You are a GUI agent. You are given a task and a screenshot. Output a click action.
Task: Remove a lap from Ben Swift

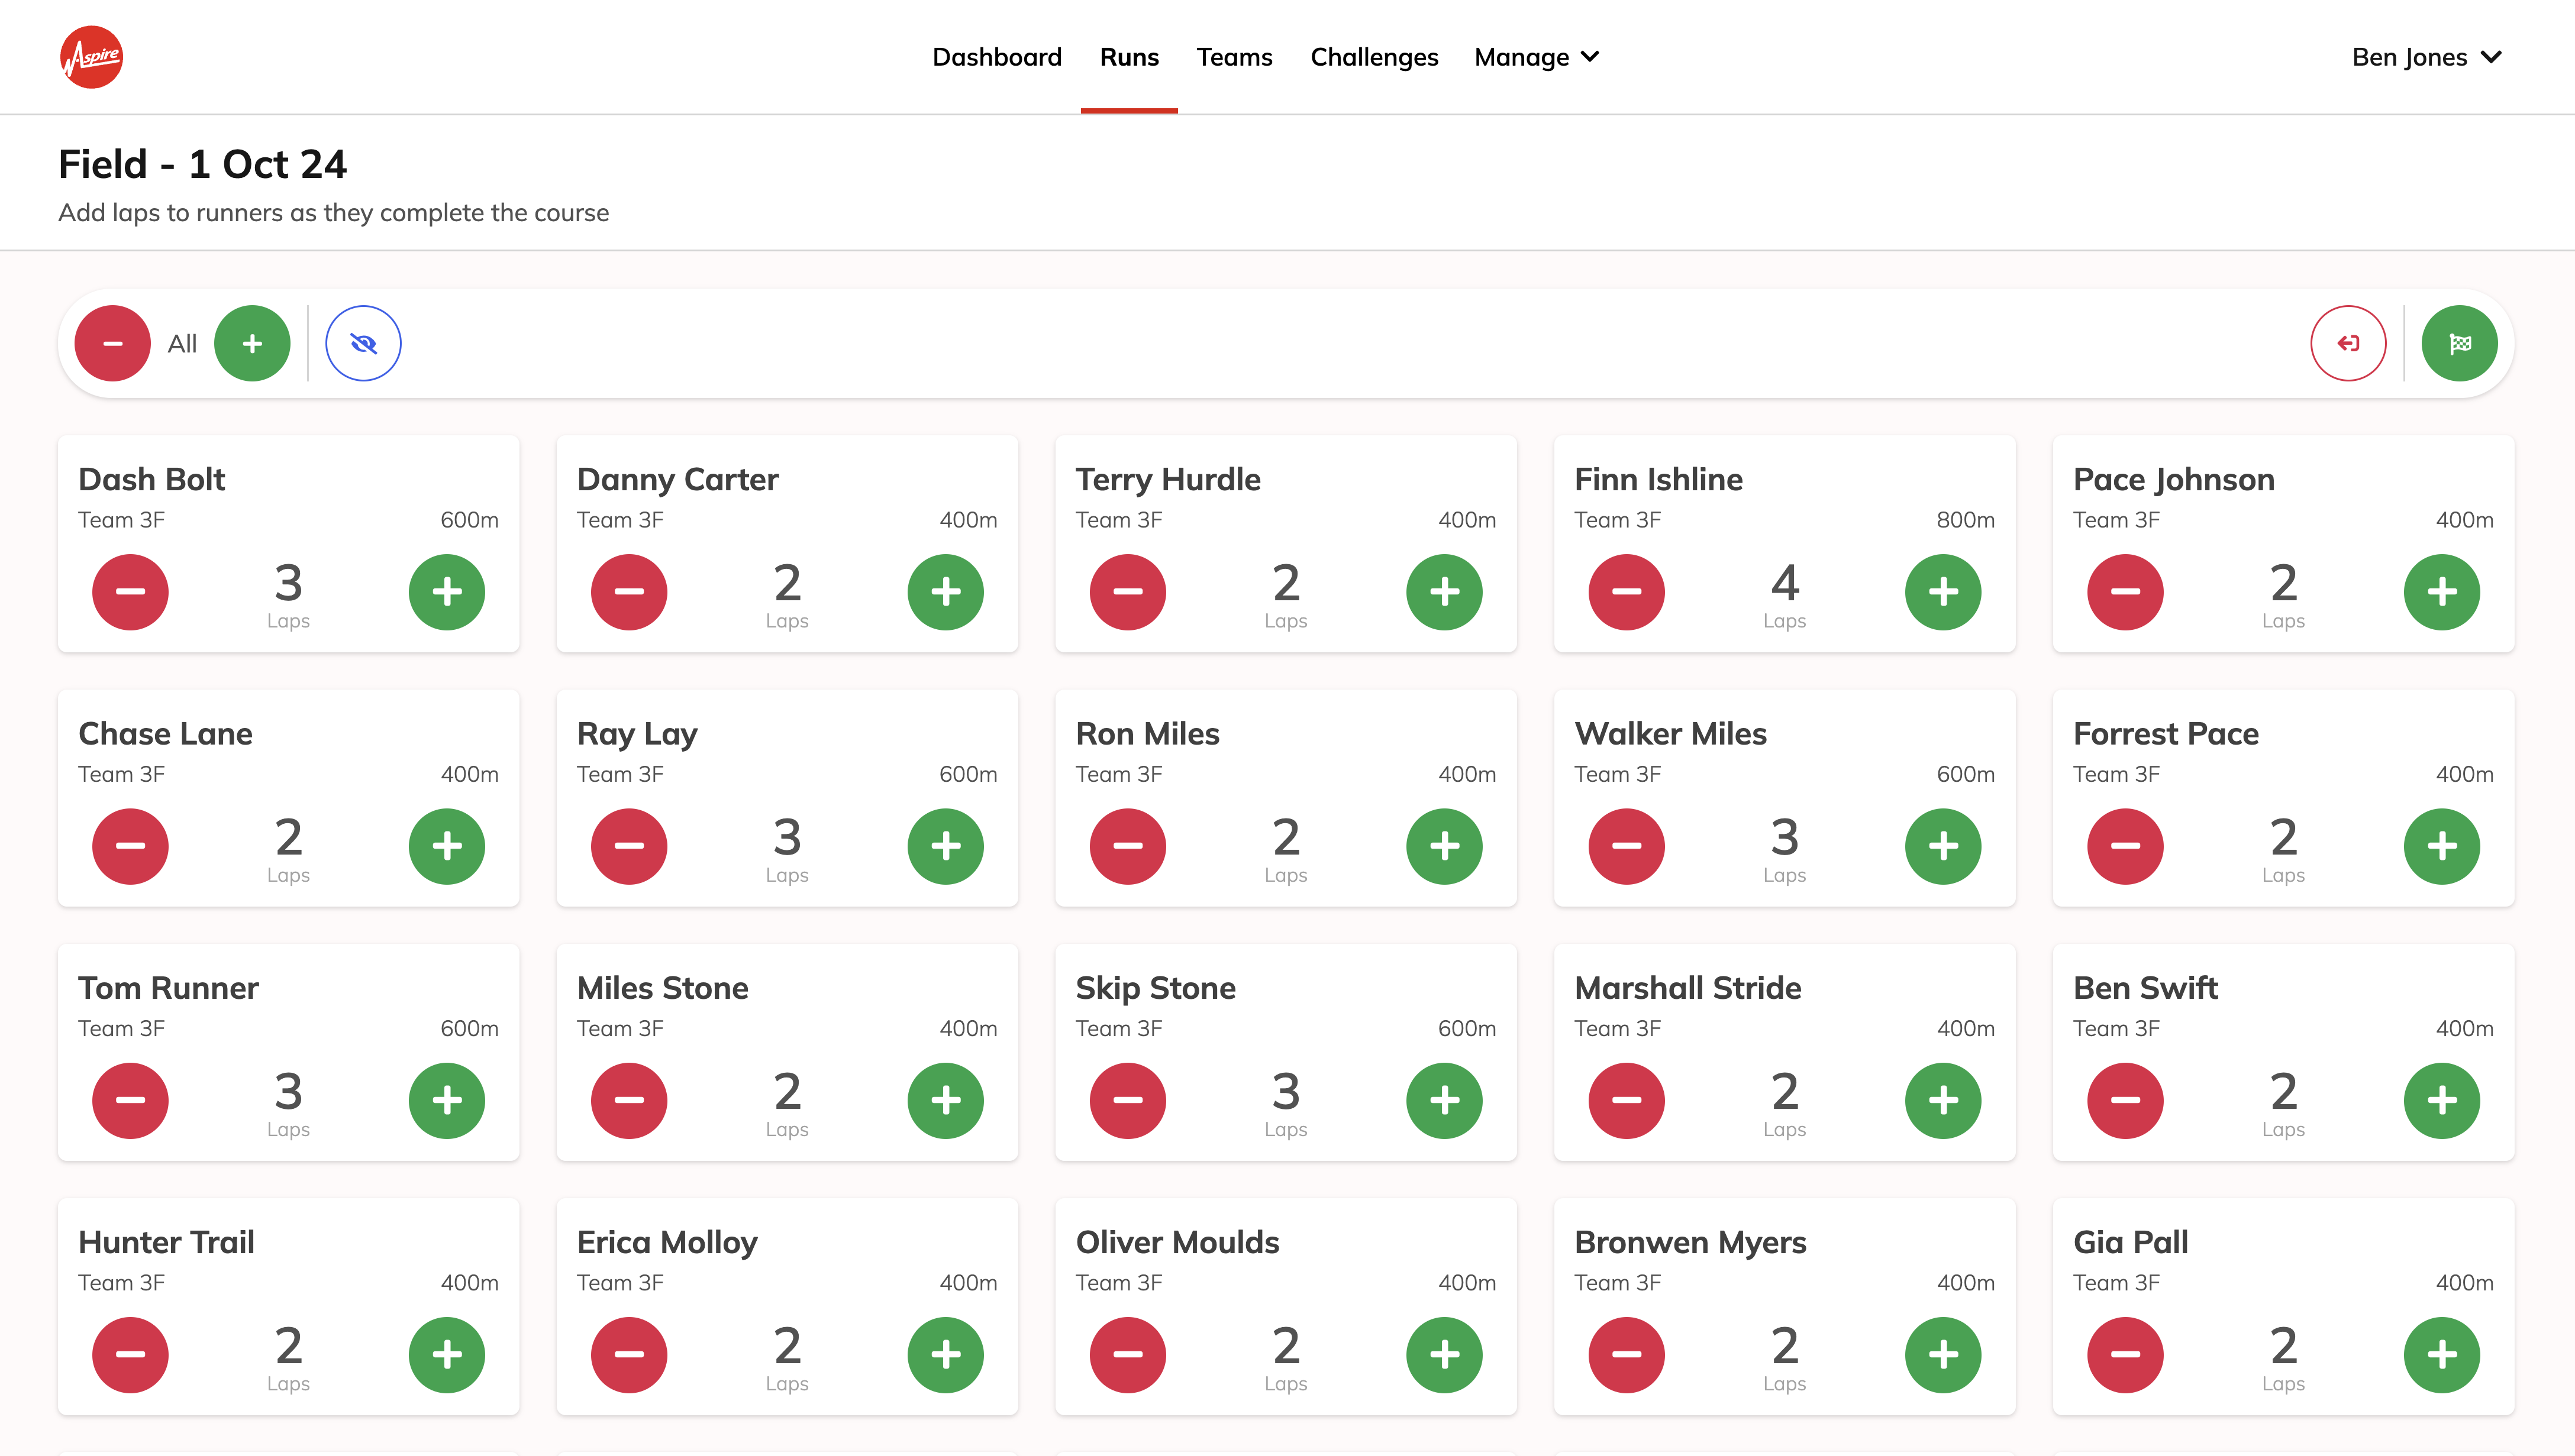(2125, 1100)
